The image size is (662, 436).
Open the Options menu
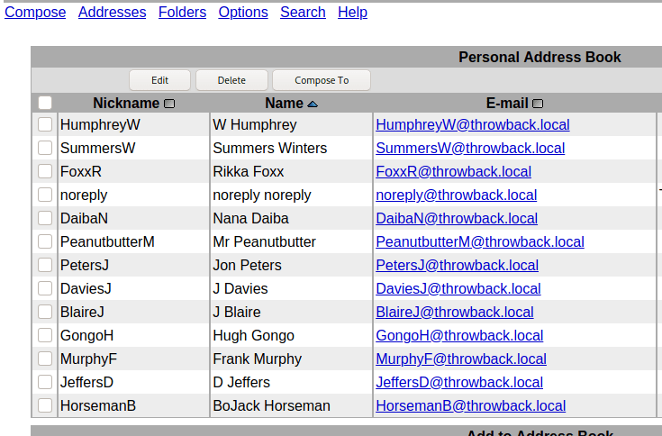tap(243, 12)
